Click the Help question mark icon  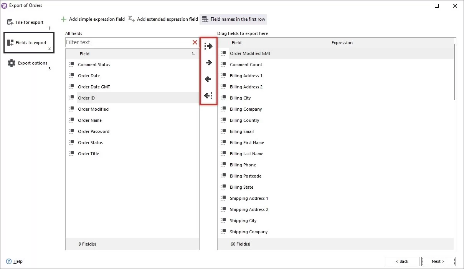[x=9, y=261]
